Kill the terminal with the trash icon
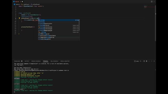This screenshot has width=168, height=94. pos(146,61)
